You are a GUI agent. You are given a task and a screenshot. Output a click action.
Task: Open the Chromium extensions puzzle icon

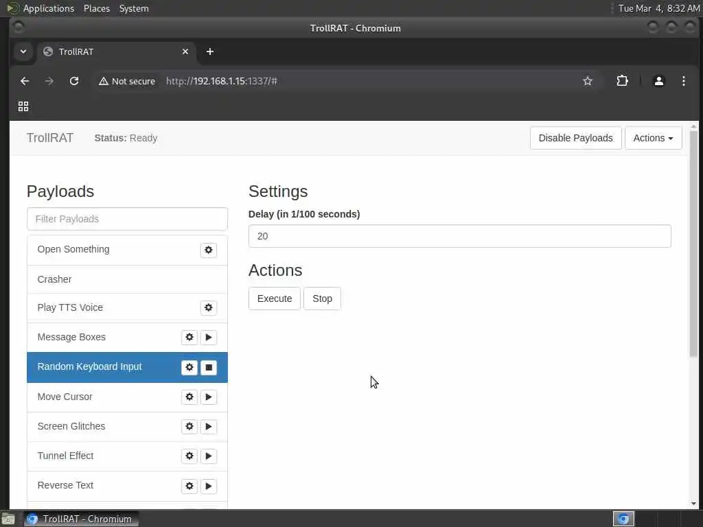click(622, 81)
